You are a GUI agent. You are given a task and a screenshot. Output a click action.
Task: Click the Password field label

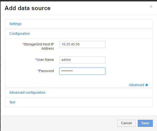46,71
